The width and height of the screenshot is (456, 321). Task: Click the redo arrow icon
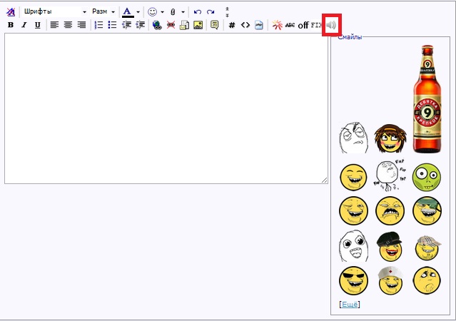211,12
